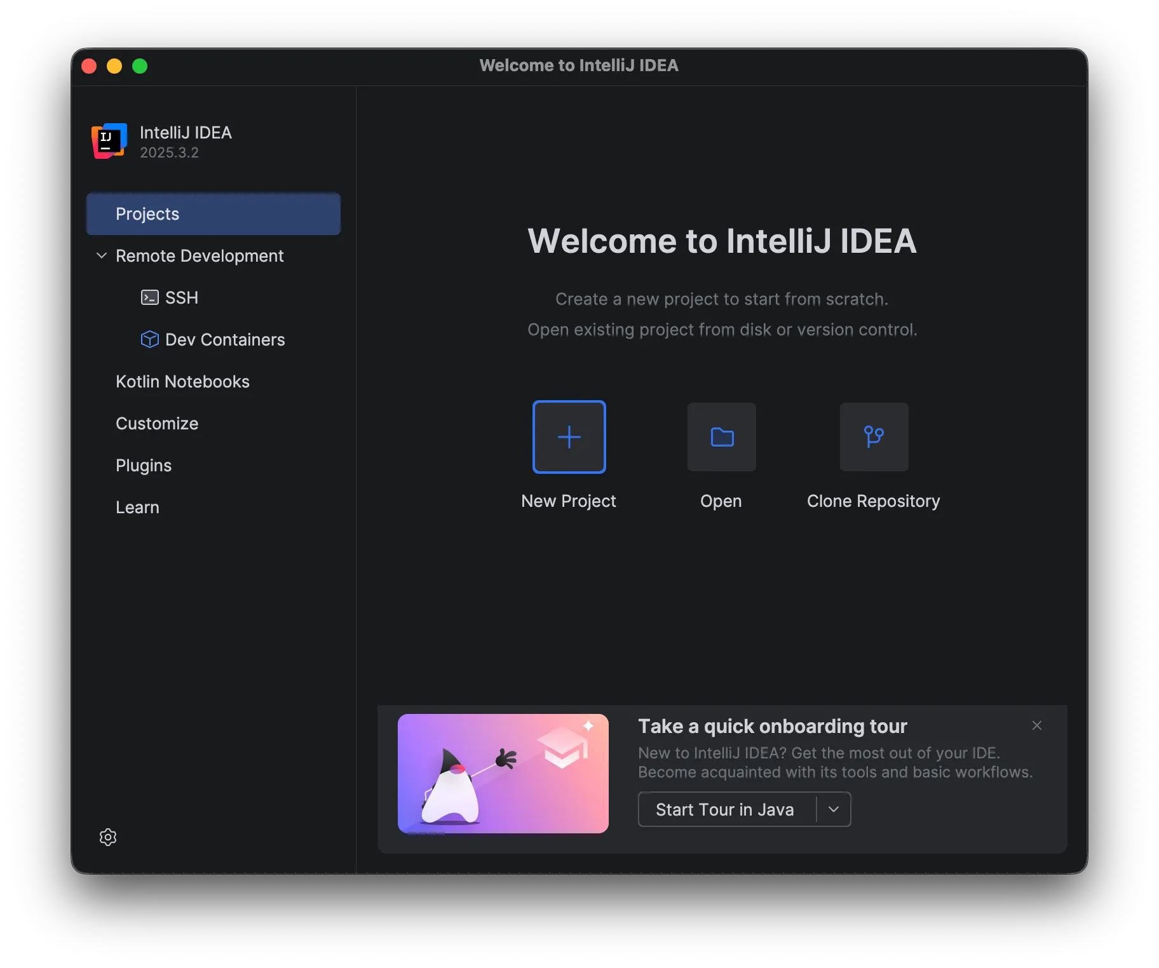Click the Dev Containers cube icon

pyautogui.click(x=149, y=340)
